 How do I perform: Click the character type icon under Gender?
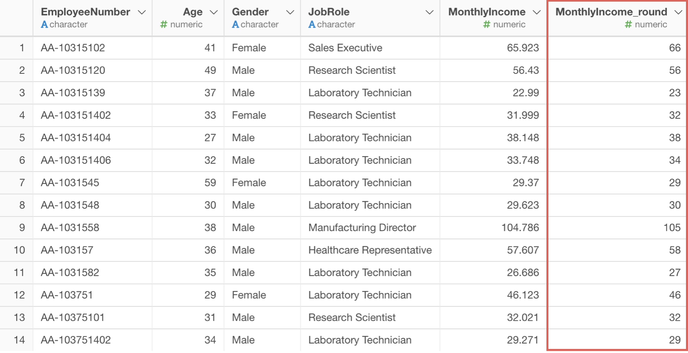[x=235, y=24]
